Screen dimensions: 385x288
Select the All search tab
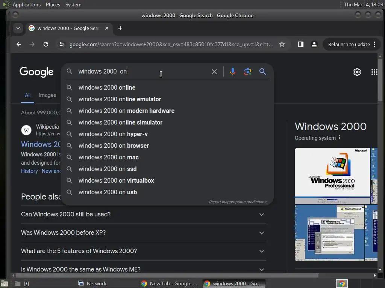coord(27,95)
